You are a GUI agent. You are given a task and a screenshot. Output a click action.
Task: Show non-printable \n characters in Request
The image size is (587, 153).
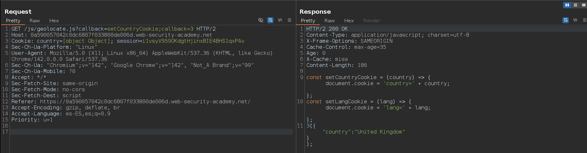280,20
